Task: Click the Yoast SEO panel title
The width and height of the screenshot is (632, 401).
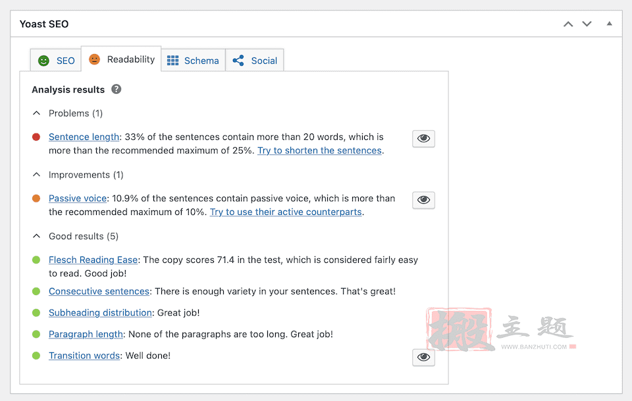Action: tap(44, 24)
